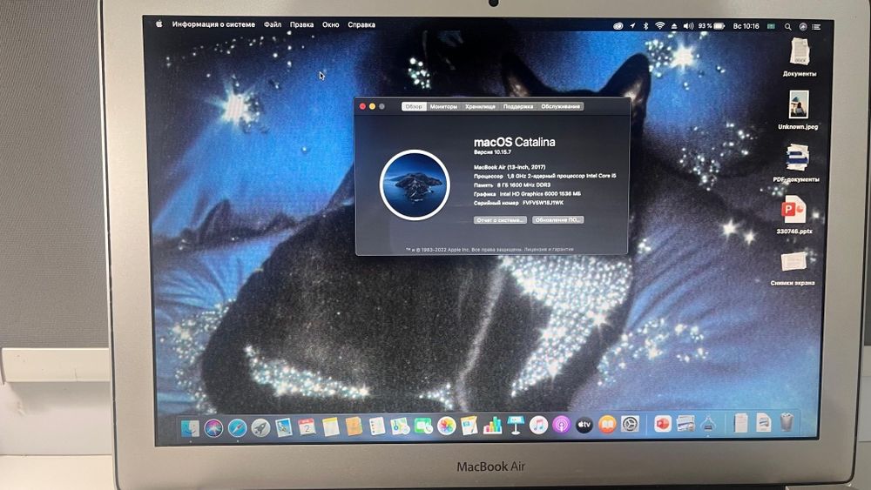The image size is (871, 490).
Task: Open System Preferences gear icon
Action: (630, 425)
